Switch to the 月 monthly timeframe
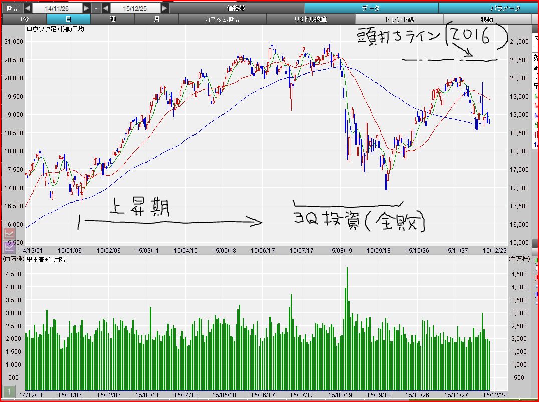The image size is (539, 402). pos(157,19)
